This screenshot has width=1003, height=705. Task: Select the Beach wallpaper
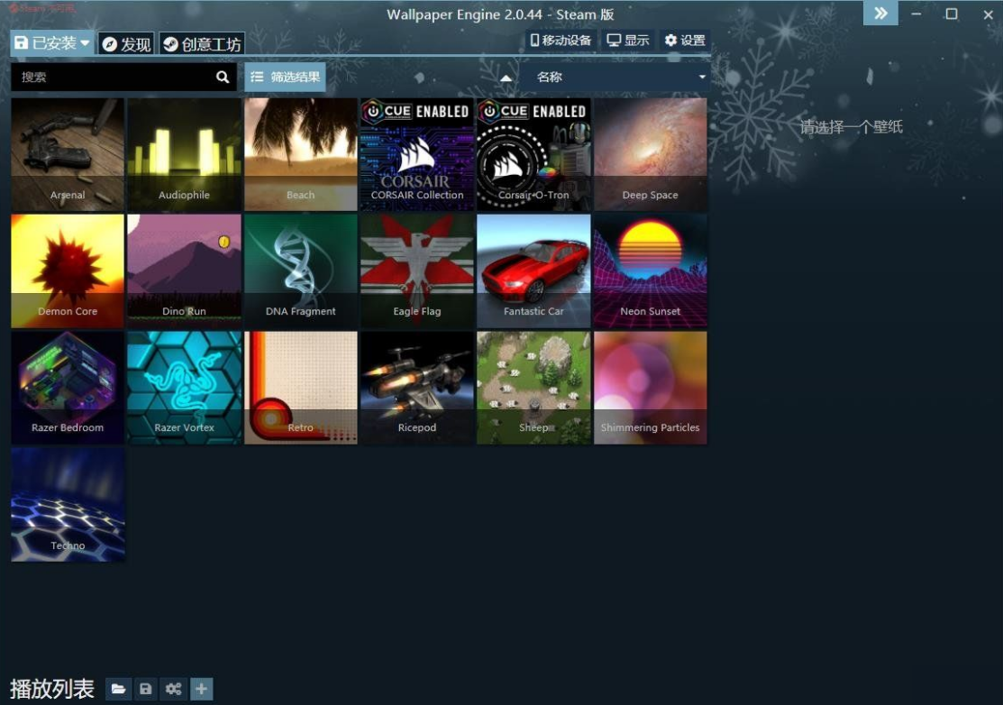301,154
